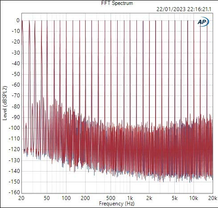The image size is (218, 208).
Task: Click the -160 y-axis tick label
Action: coord(14,192)
